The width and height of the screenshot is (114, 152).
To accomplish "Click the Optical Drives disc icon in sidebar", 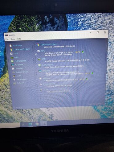I will click(14, 72).
